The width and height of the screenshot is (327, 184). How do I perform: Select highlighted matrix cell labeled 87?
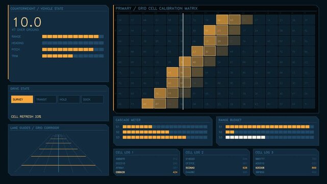[160, 104]
